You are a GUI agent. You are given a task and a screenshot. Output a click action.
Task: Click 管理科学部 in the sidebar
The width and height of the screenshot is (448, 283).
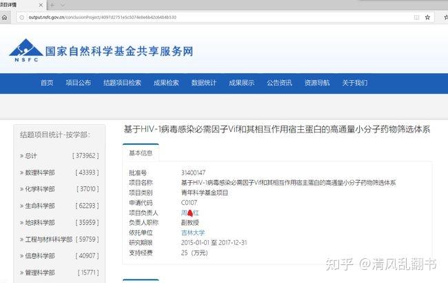(x=40, y=273)
